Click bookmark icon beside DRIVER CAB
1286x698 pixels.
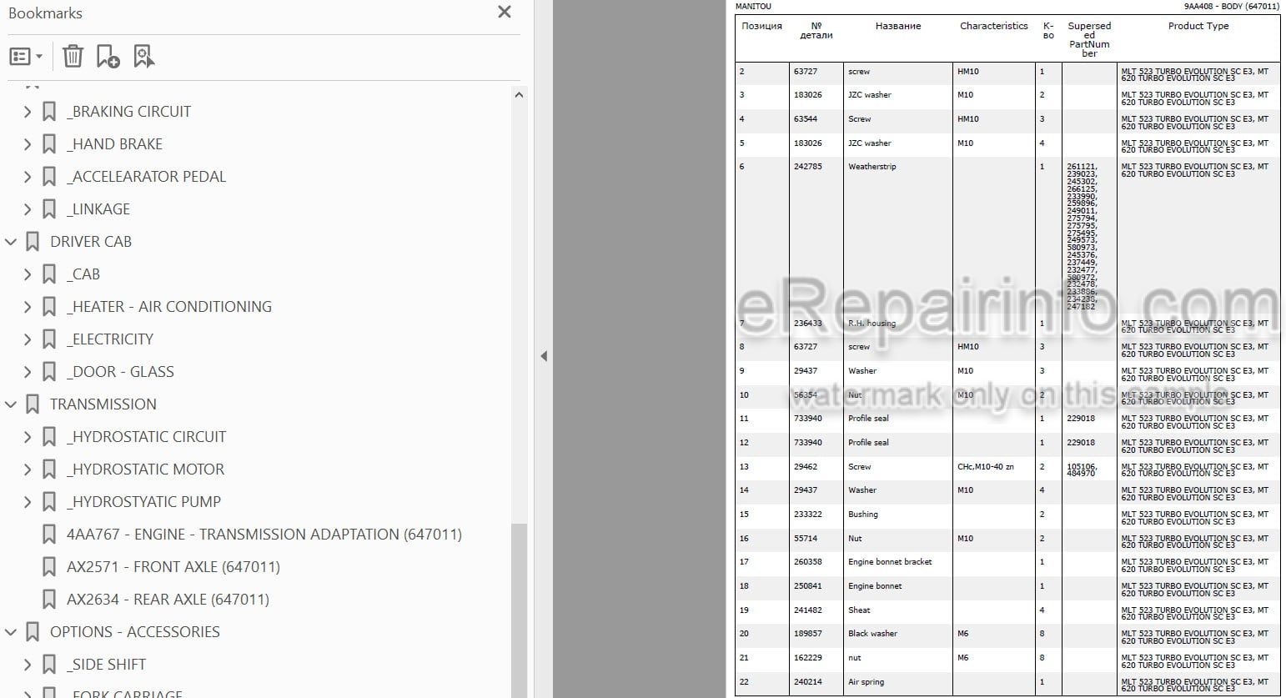click(x=33, y=241)
